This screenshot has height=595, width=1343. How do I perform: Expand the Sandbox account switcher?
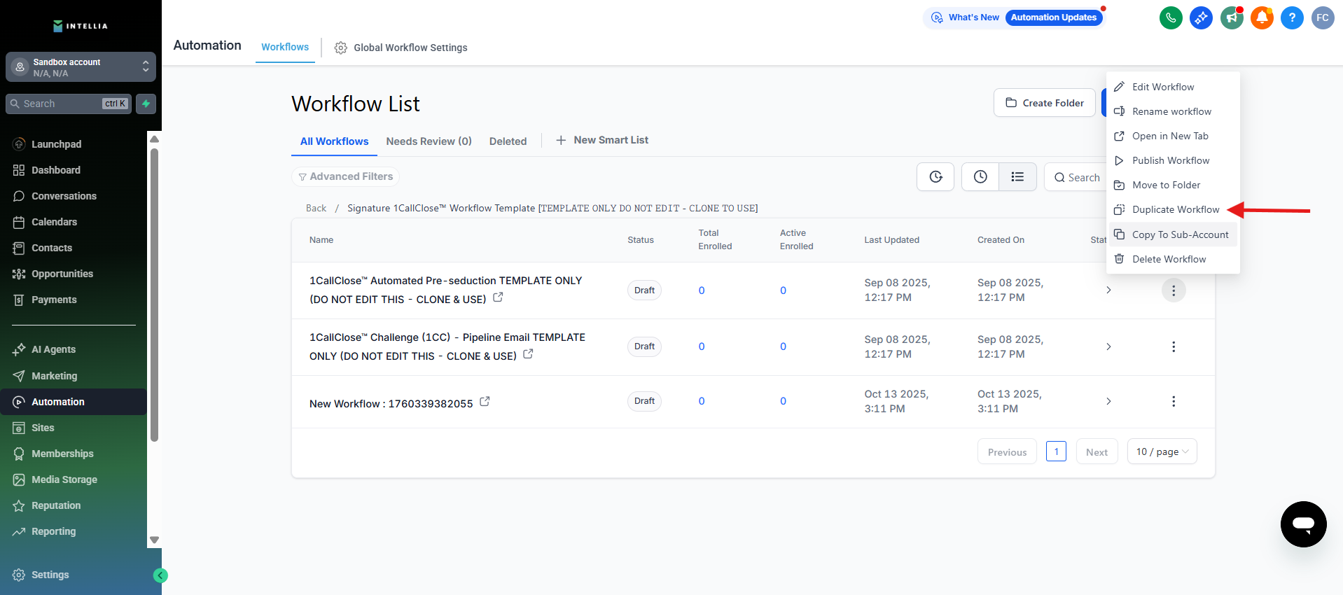coord(81,67)
